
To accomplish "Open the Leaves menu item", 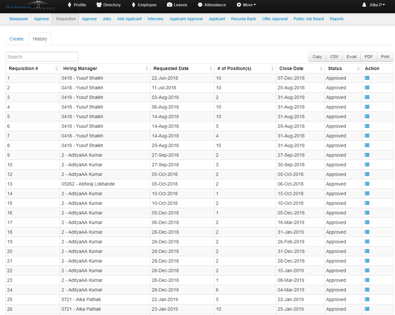I will pyautogui.click(x=177, y=5).
